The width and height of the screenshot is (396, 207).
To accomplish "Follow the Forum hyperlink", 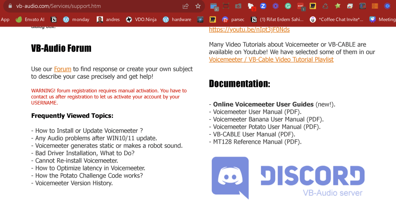I will [x=63, y=69].
